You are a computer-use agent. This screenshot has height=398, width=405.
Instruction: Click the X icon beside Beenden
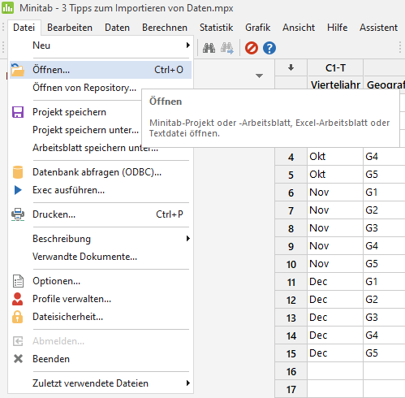coord(18,359)
